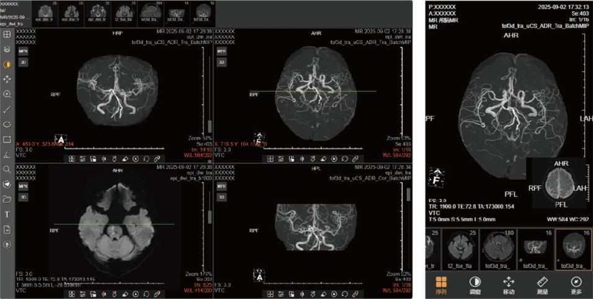
Task: Tap the 测量 measure button
Action: [x=542, y=285]
